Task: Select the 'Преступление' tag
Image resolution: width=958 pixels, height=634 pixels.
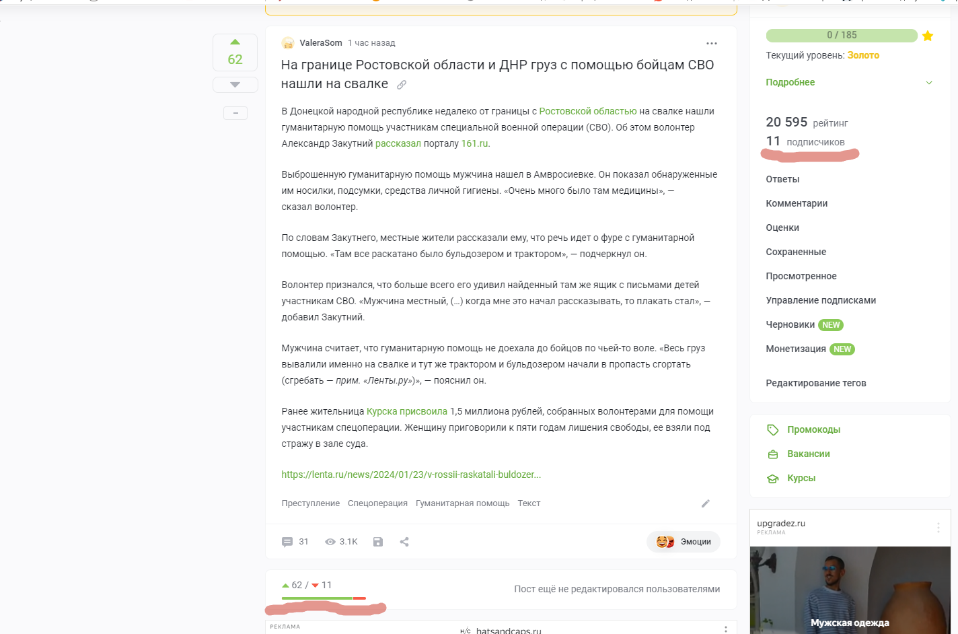Action: [x=311, y=503]
